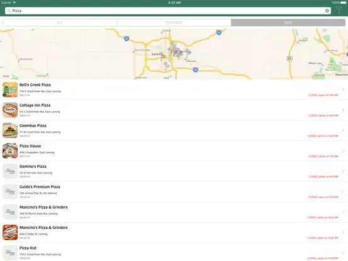Open Pizza Hut listing title
348x261 pixels.
coord(28,248)
